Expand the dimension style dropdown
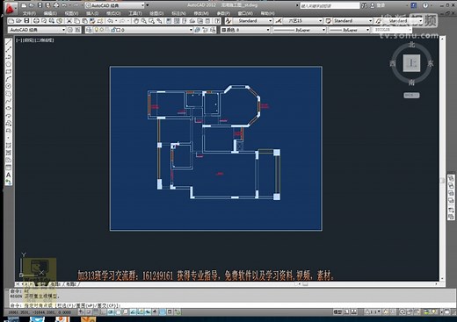This screenshot has width=457, height=322. (320, 21)
